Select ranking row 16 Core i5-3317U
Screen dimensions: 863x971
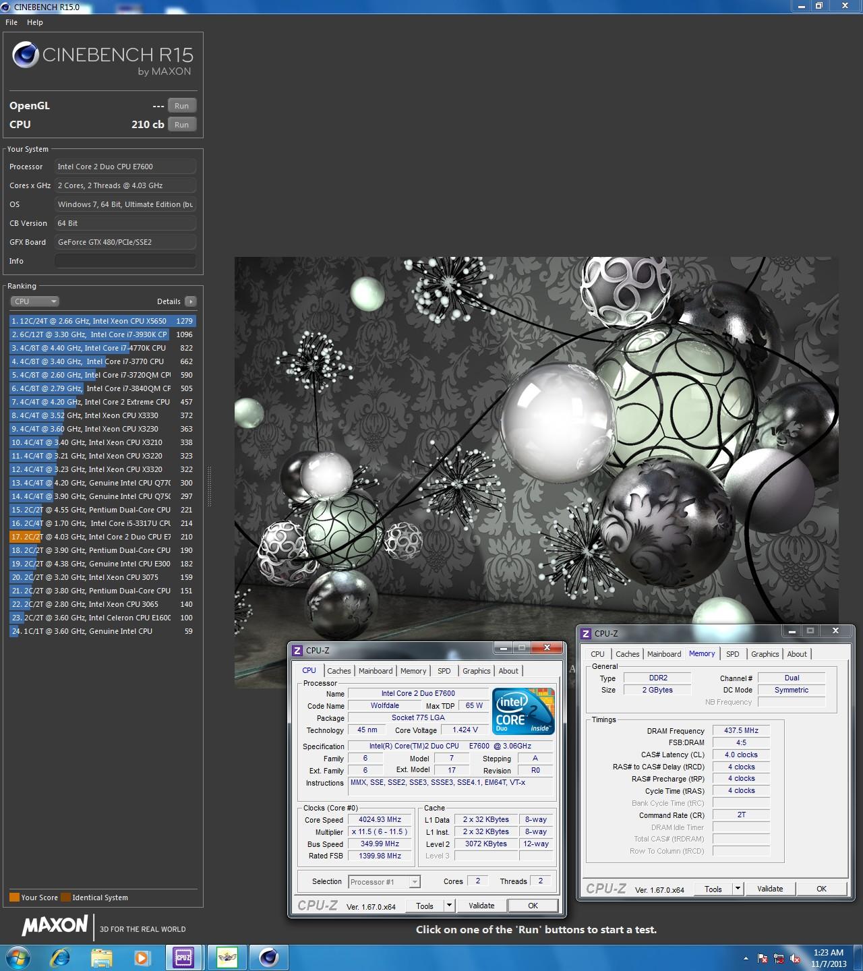pyautogui.click(x=102, y=523)
